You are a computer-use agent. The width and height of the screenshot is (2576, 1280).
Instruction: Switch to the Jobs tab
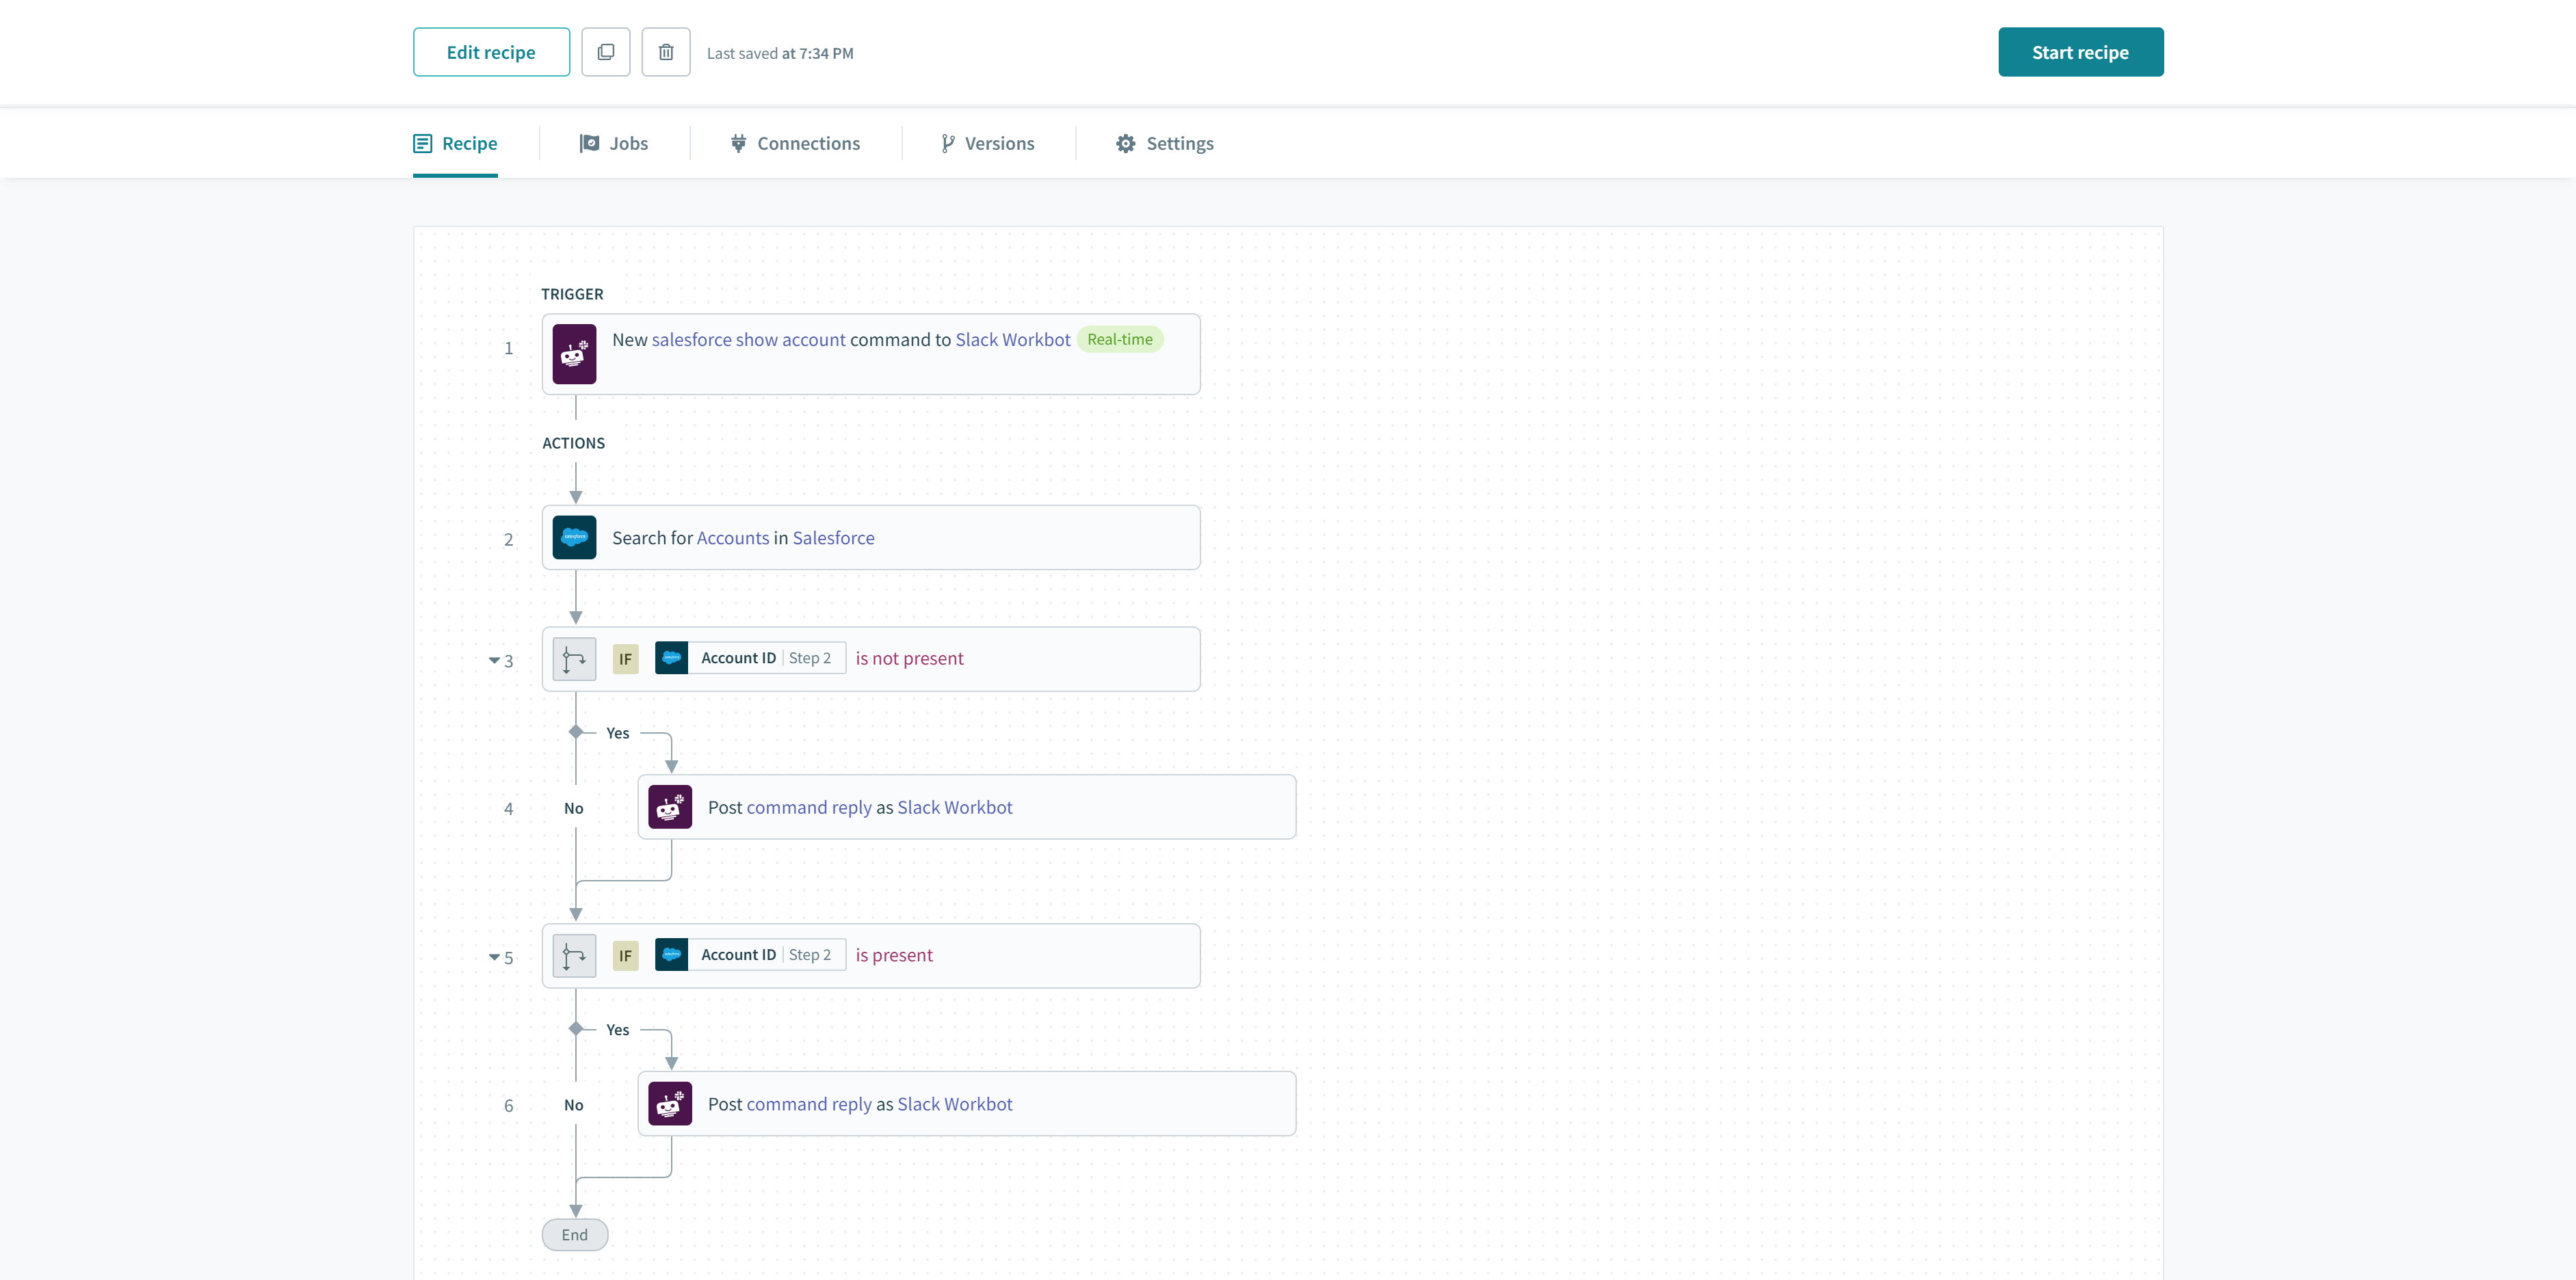click(x=614, y=143)
